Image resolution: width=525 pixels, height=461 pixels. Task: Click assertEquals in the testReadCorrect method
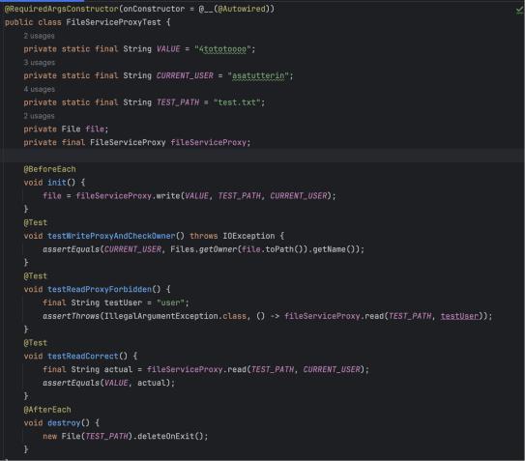coord(71,383)
